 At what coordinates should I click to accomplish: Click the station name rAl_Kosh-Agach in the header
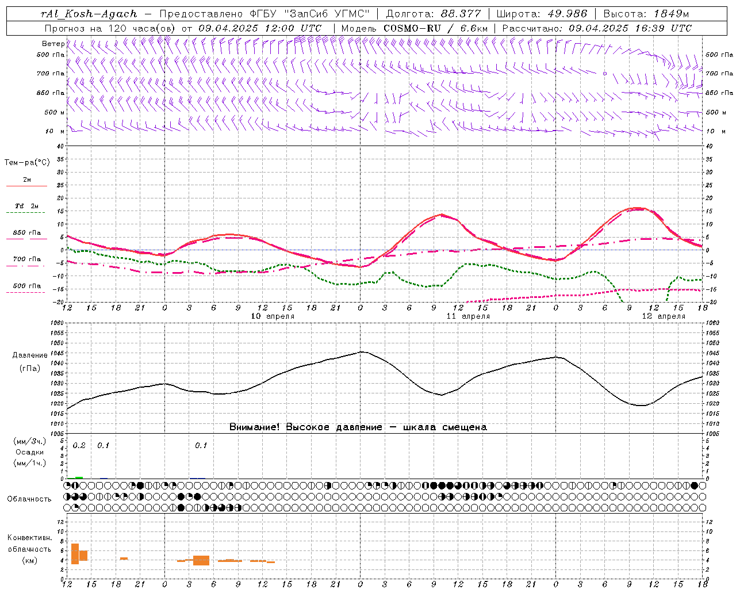[89, 14]
